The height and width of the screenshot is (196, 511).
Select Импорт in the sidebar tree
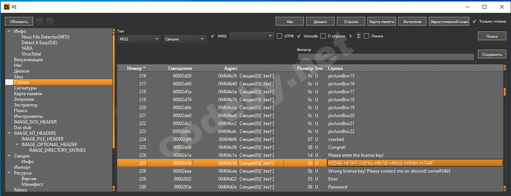pyautogui.click(x=22, y=167)
